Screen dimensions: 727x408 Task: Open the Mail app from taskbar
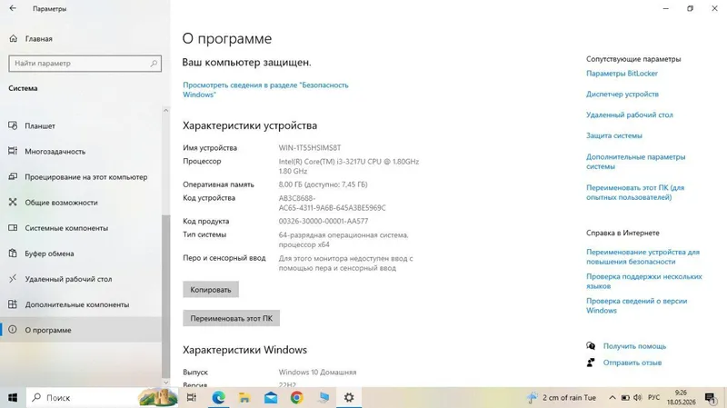tap(271, 398)
